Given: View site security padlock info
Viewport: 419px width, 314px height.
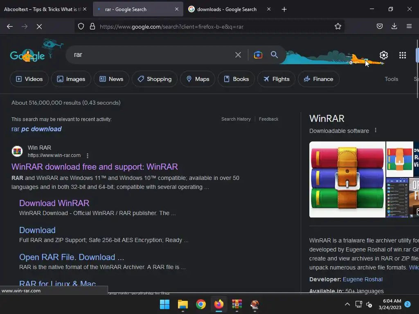Looking at the screenshot, I should pos(92,26).
